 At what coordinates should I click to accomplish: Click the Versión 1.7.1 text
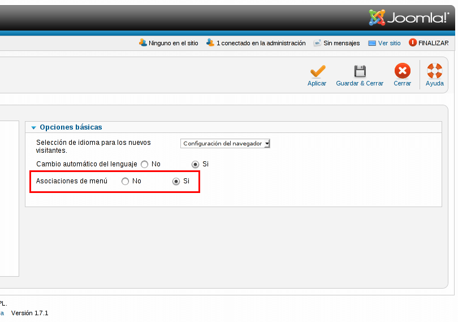[29, 313]
